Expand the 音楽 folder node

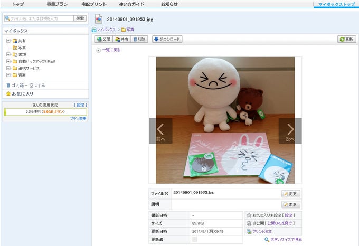click(x=8, y=75)
